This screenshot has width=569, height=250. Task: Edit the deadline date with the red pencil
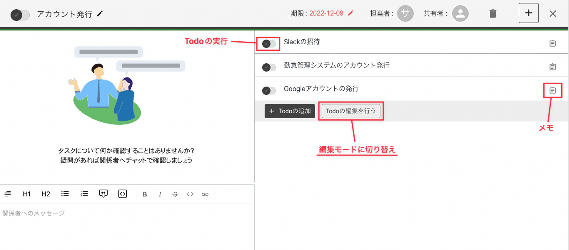(351, 13)
